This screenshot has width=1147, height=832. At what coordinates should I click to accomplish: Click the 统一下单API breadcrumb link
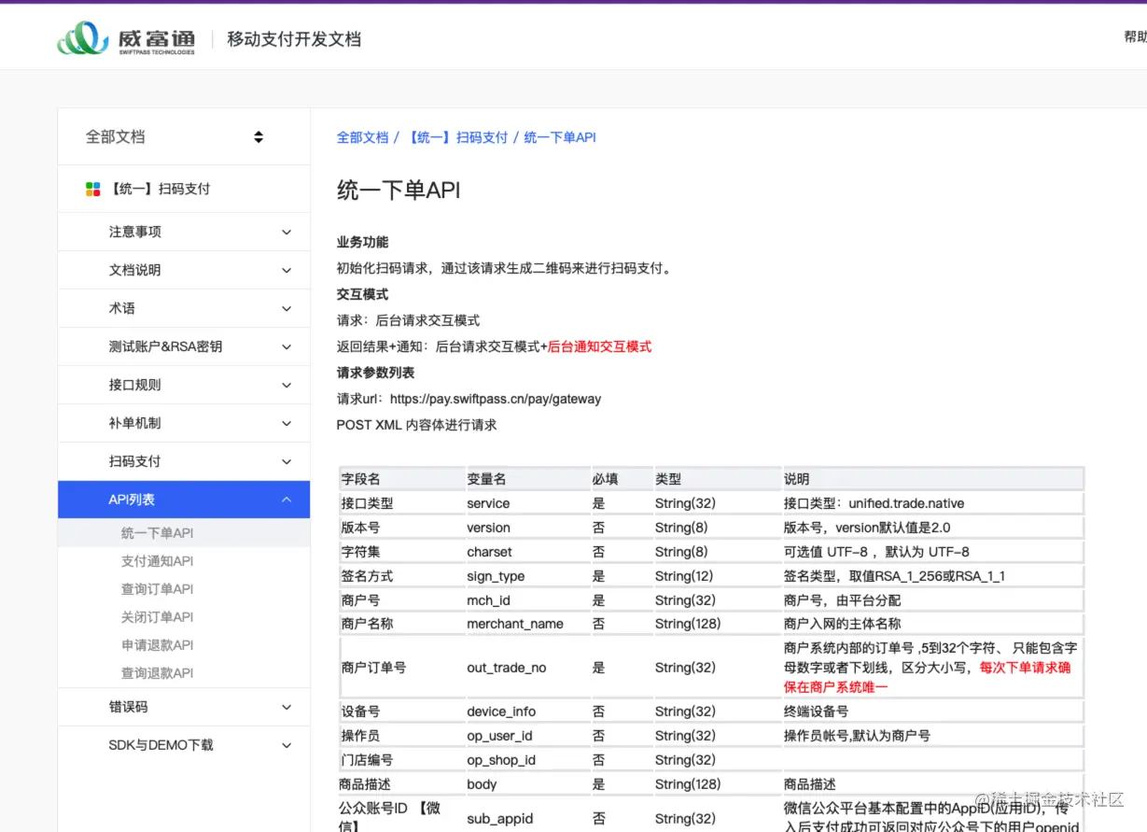coord(560,137)
